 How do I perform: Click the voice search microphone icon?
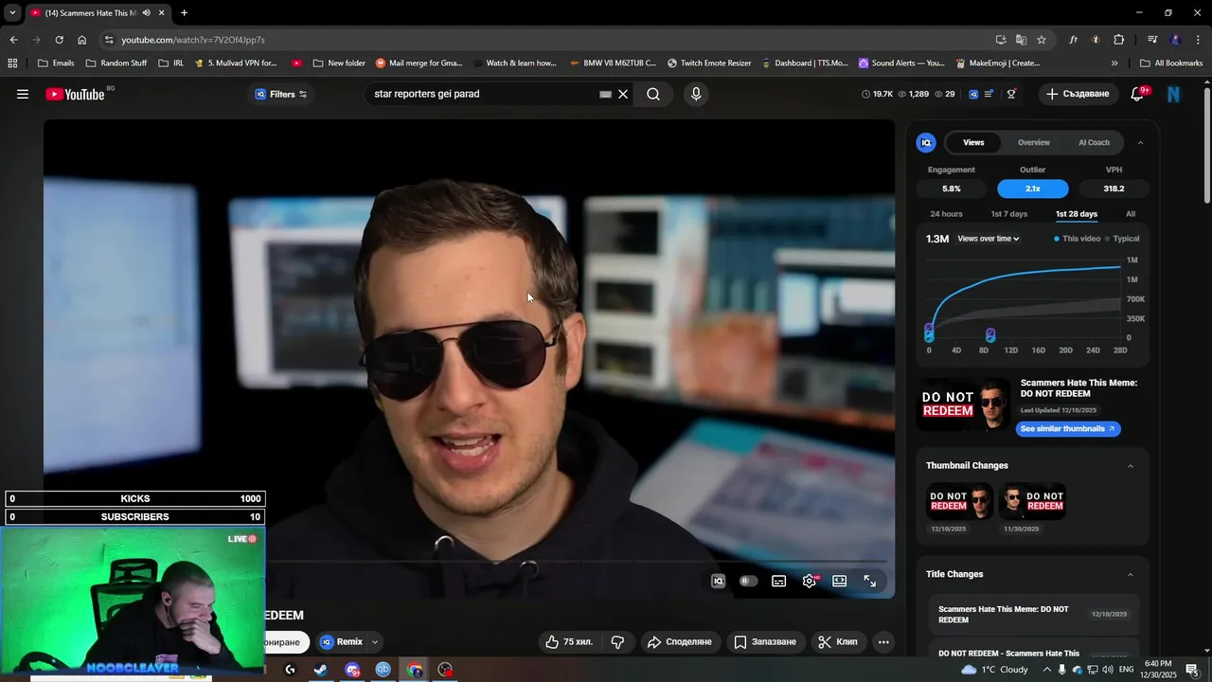(696, 94)
